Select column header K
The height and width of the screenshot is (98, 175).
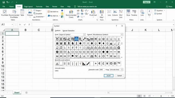145,30
